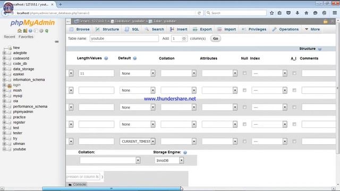Tick A_I checkbox in the second column row

[x=294, y=90]
